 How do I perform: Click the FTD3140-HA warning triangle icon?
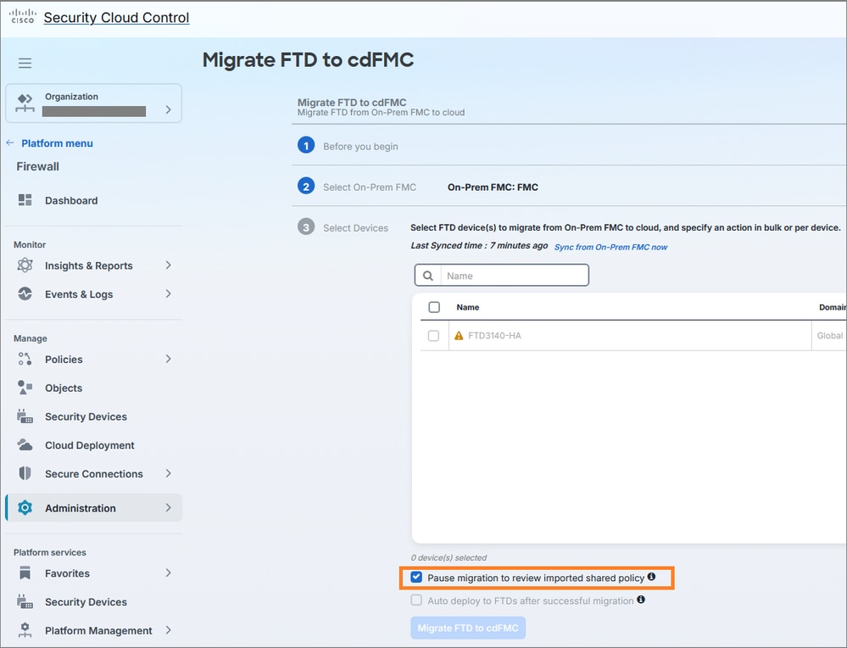(459, 336)
